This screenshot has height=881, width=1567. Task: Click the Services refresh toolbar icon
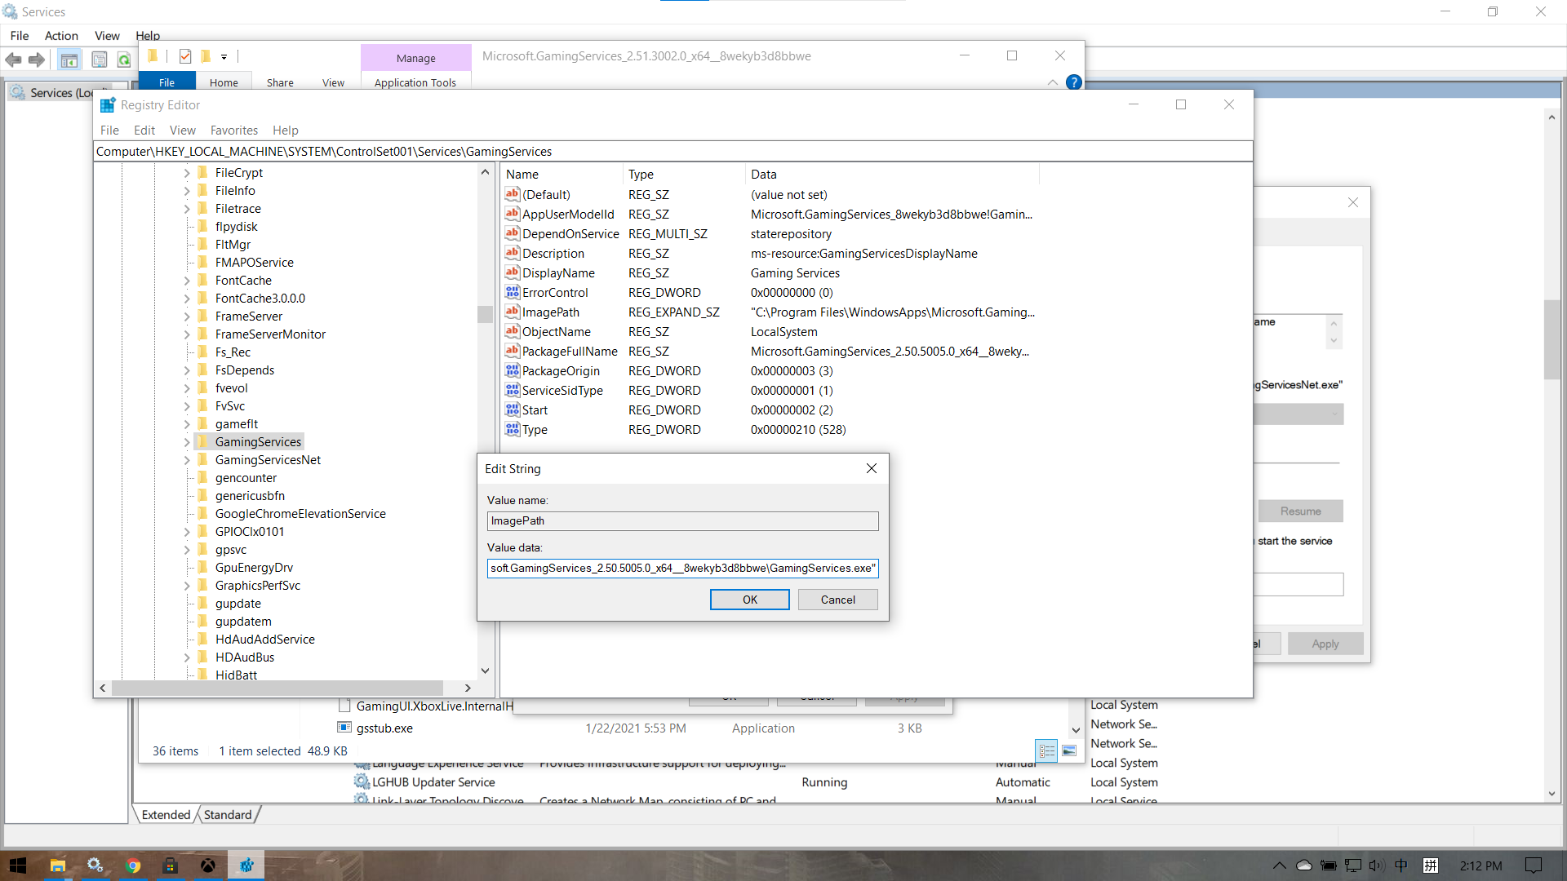tap(124, 60)
